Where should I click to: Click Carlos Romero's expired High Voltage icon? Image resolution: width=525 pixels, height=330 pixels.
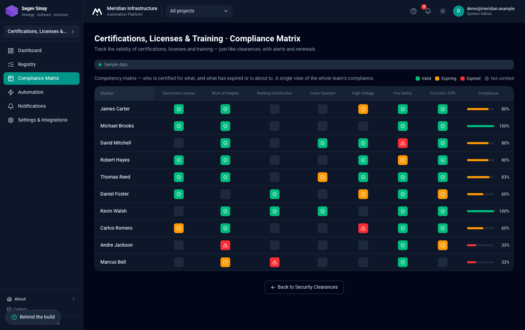363,228
